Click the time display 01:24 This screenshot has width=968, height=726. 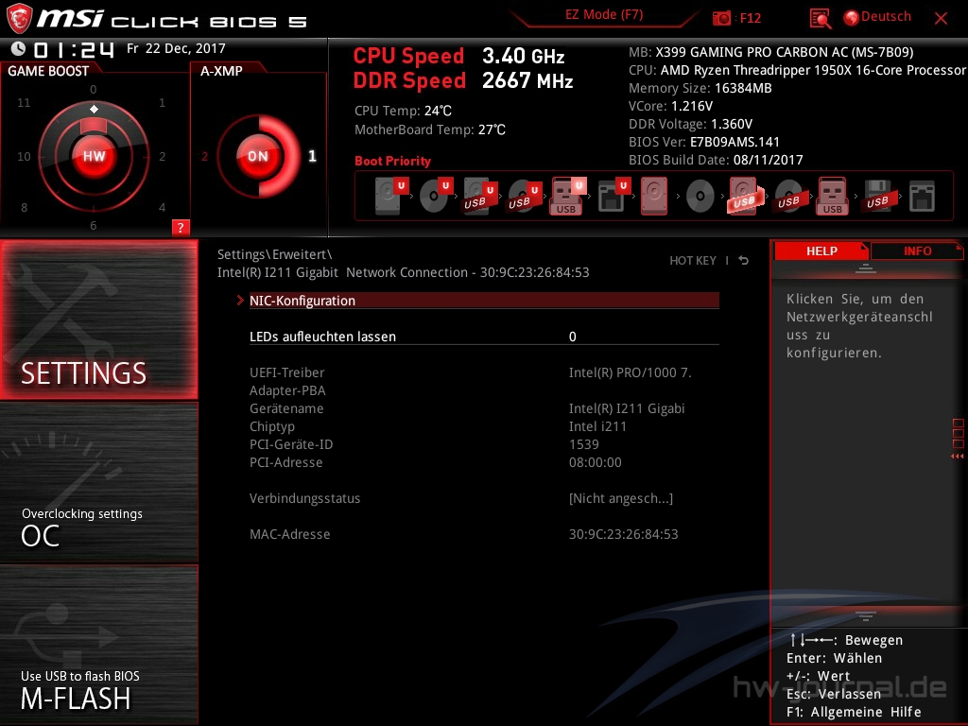[74, 49]
